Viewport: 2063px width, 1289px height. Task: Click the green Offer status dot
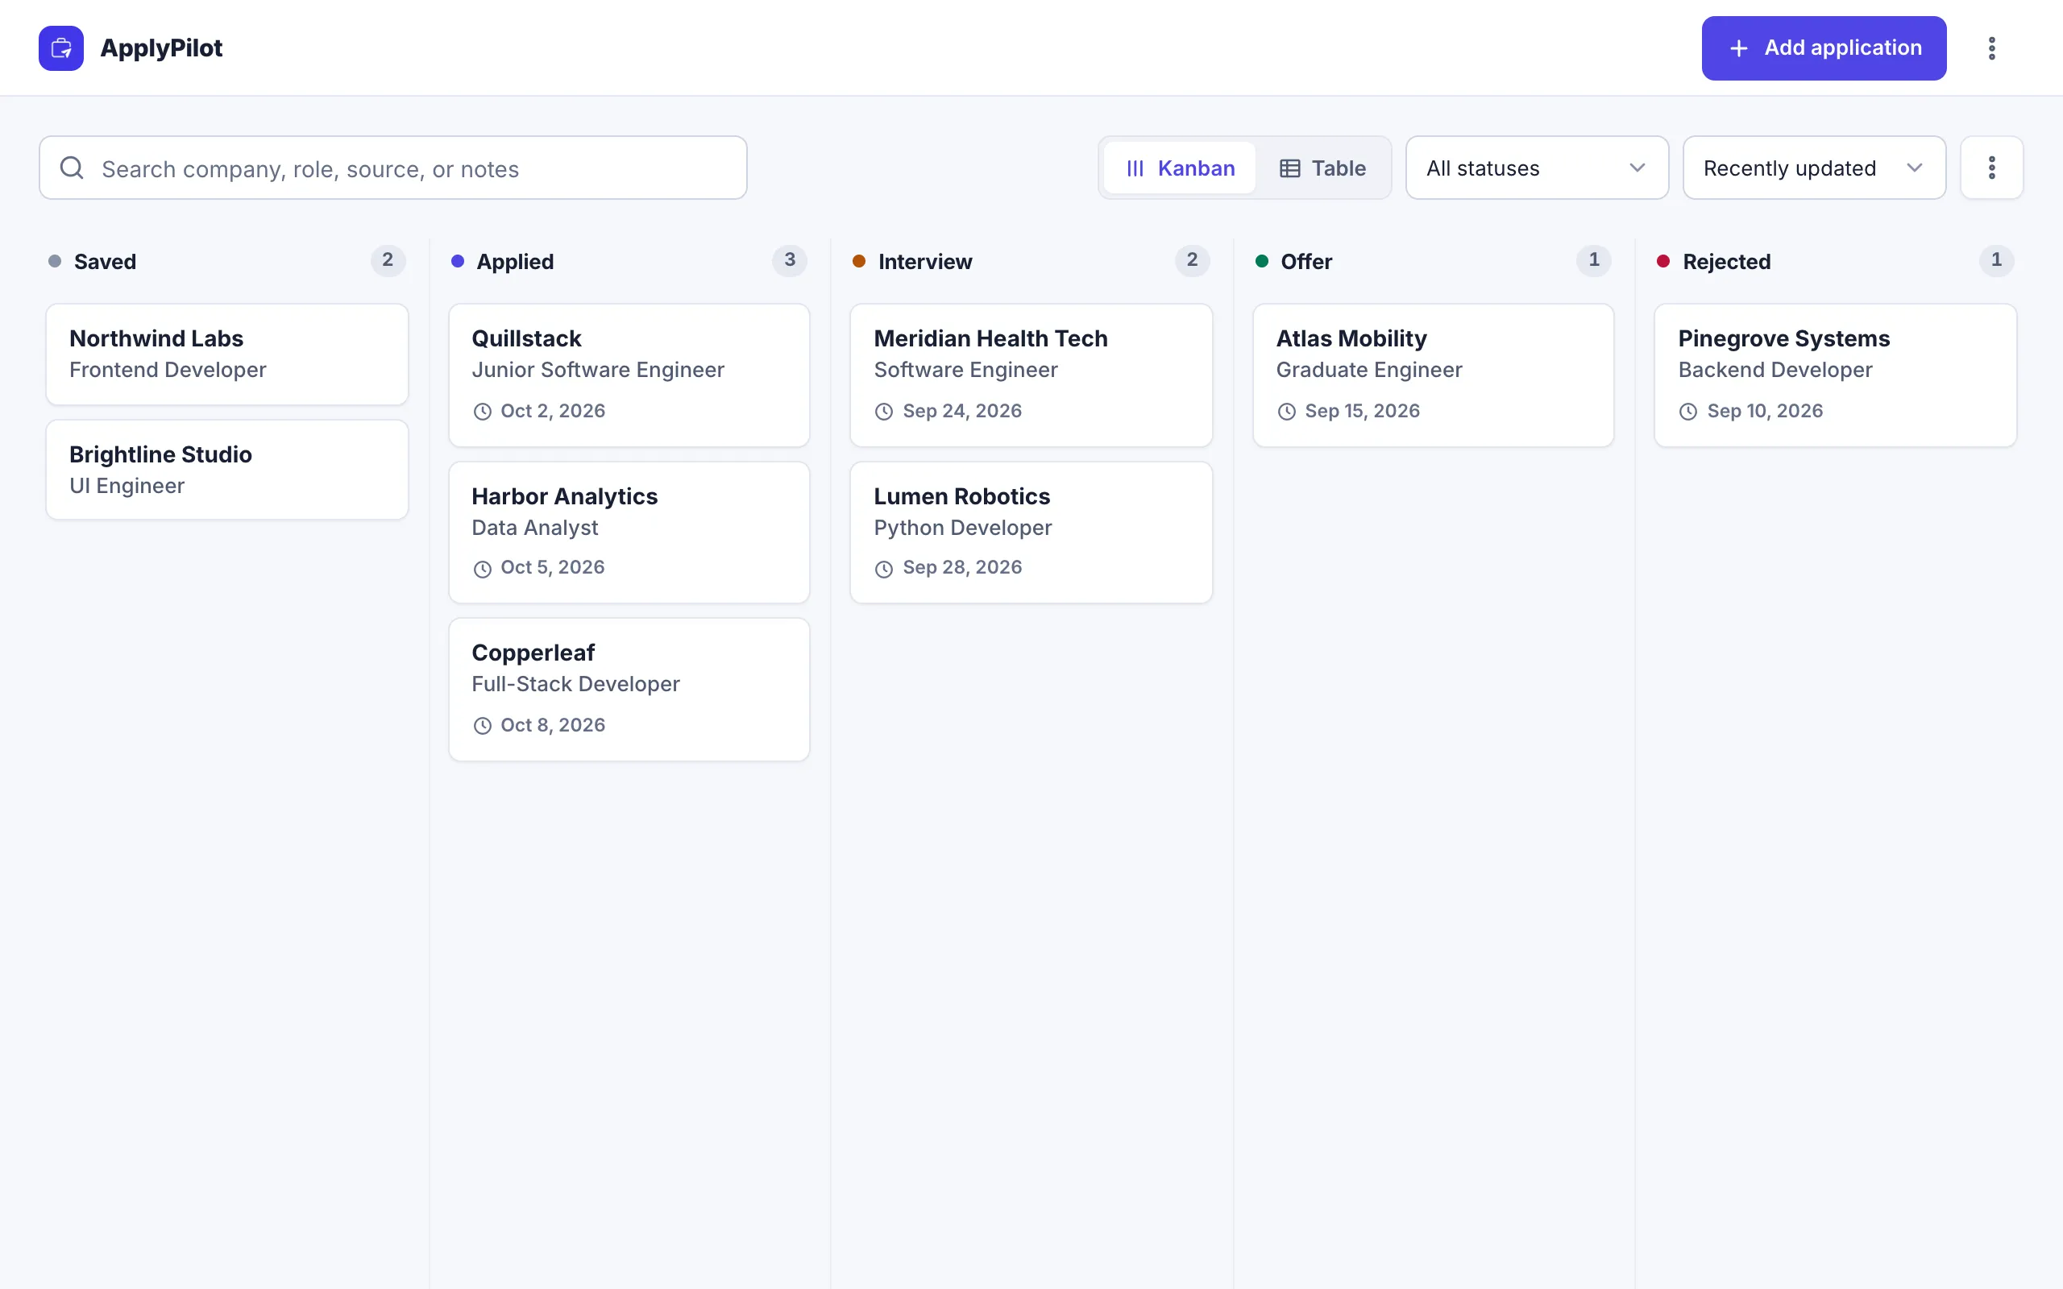(1262, 261)
